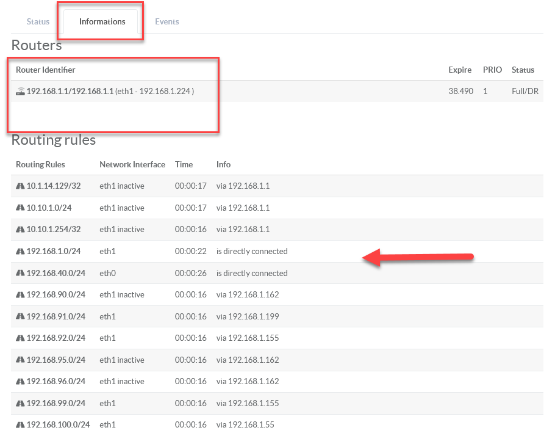The image size is (555, 444).
Task: Click the road icon for route 192.168.40.0/24
Action: tap(20, 274)
